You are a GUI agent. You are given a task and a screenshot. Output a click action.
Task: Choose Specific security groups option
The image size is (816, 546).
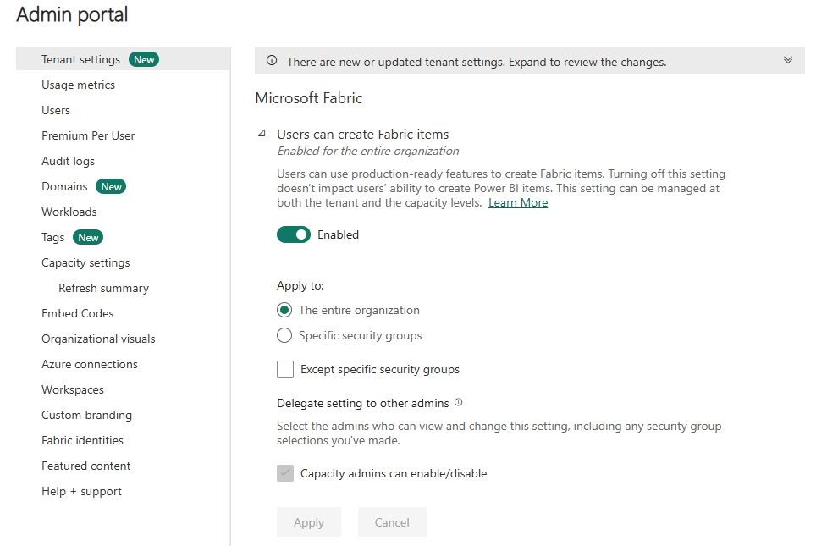point(284,336)
